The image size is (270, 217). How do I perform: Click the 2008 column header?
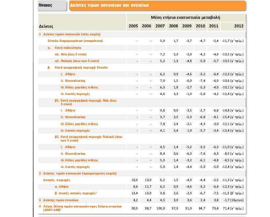[173, 26]
